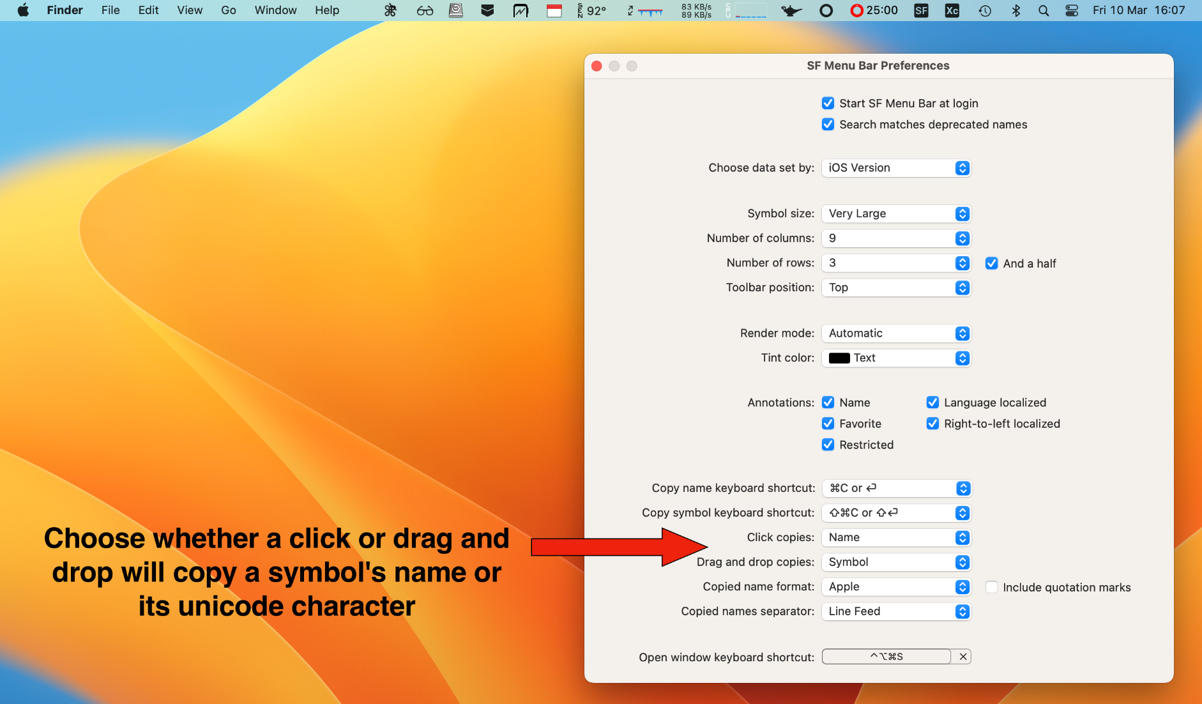Click the Bluetooth menu bar icon

tap(1016, 10)
